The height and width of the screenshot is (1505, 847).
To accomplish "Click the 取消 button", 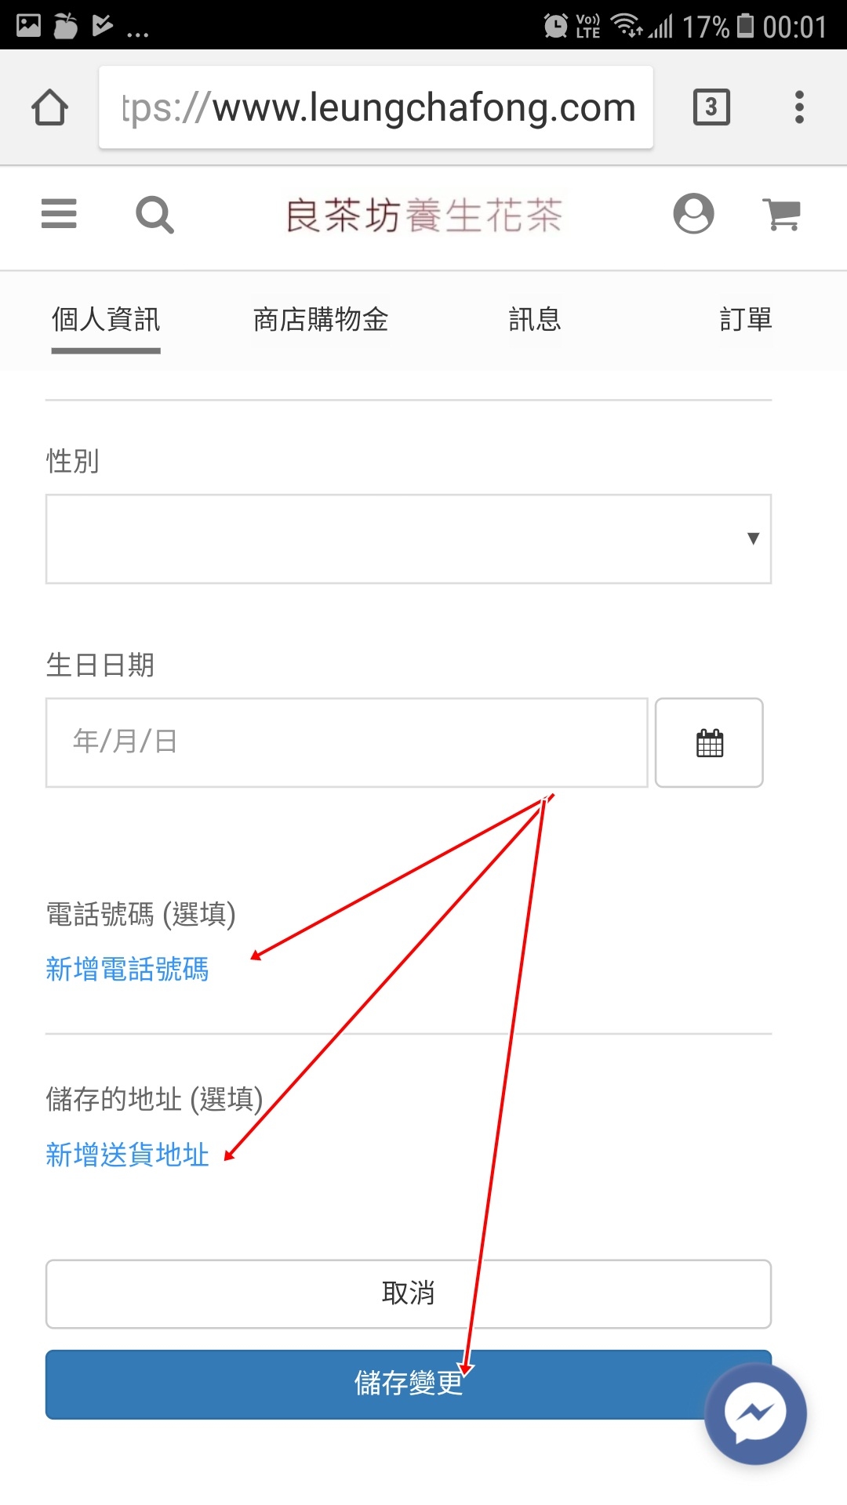I will [409, 1294].
